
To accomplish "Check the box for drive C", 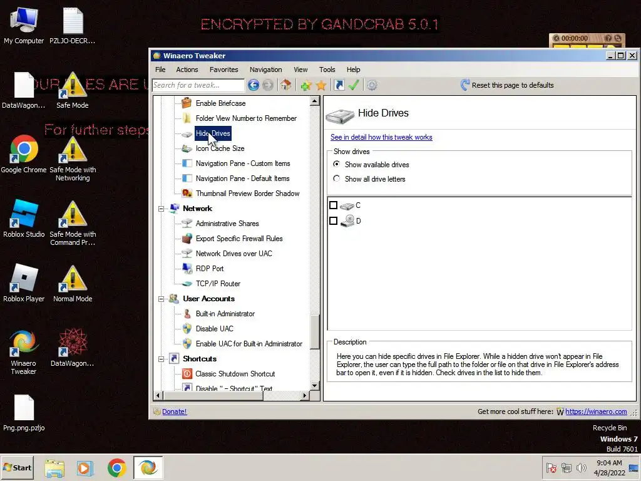I will click(333, 205).
